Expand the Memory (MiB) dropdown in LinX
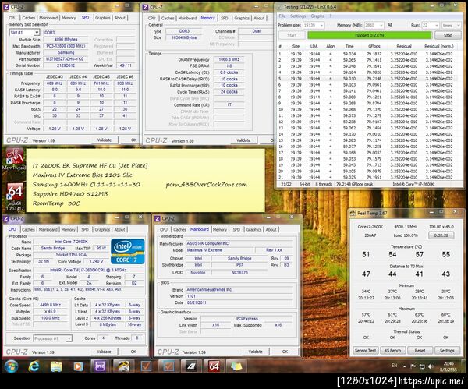This screenshot has width=468, height=389. click(x=381, y=26)
